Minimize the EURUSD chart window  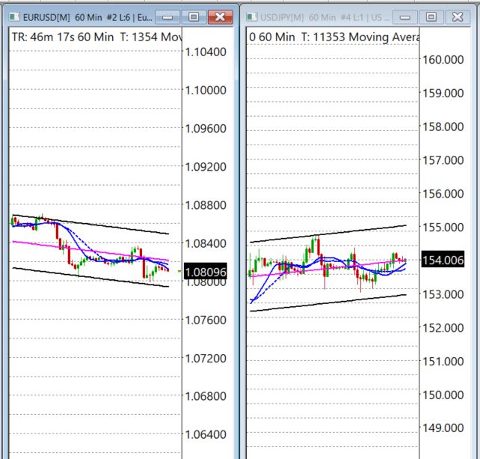(x=167, y=17)
